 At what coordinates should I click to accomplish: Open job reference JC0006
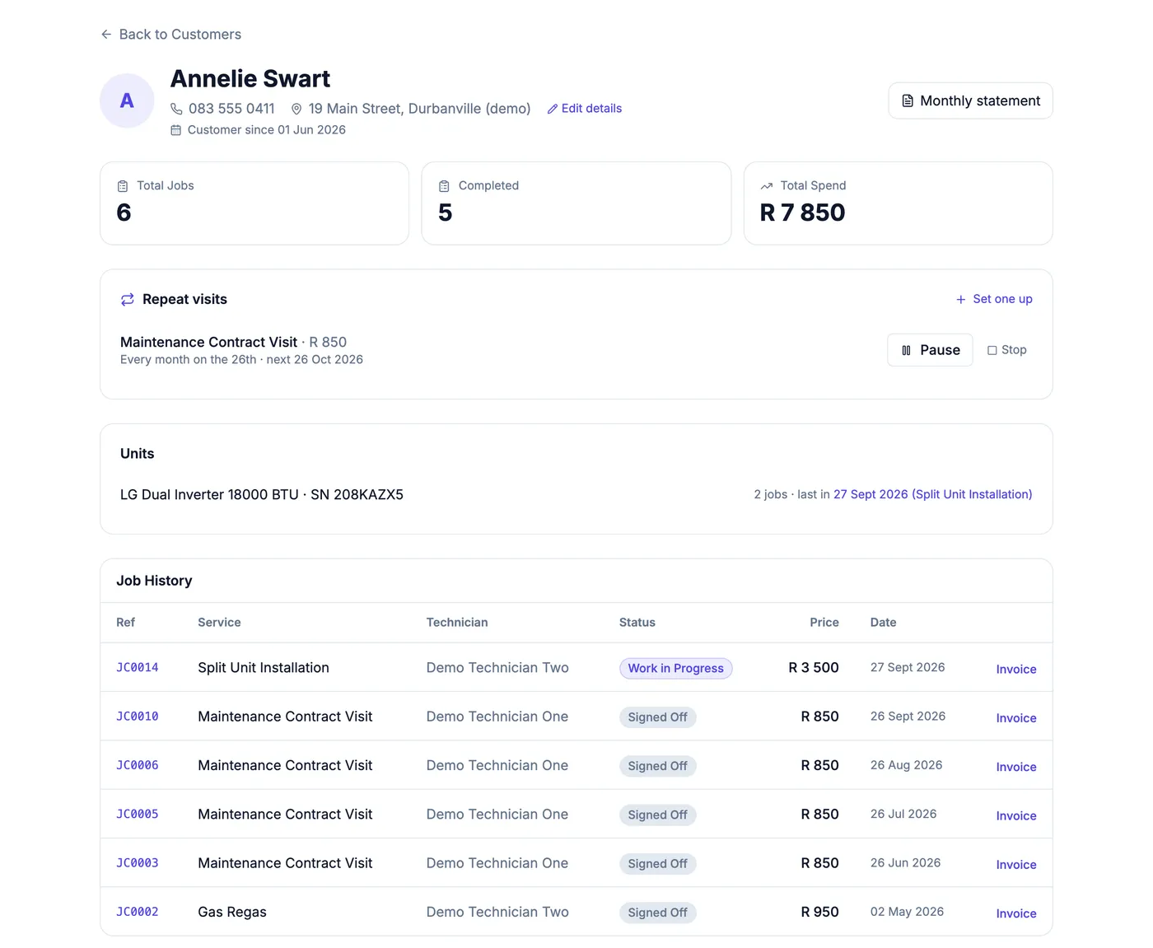[138, 765]
